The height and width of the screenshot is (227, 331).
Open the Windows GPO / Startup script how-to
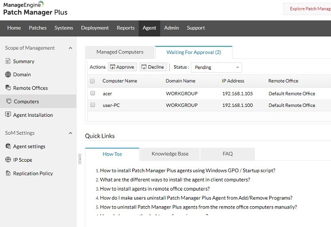pos(187,170)
